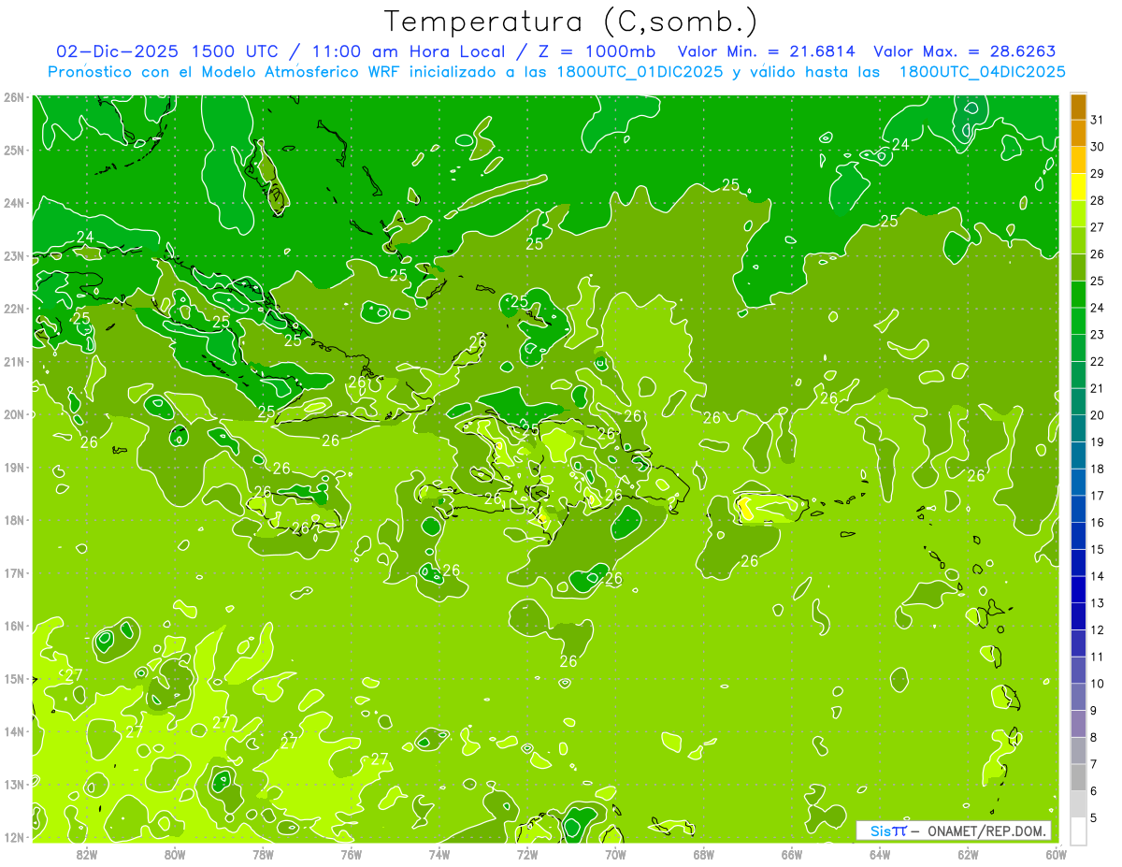
Task: Click latitude label "21N" on left axis
Action: [x=13, y=361]
